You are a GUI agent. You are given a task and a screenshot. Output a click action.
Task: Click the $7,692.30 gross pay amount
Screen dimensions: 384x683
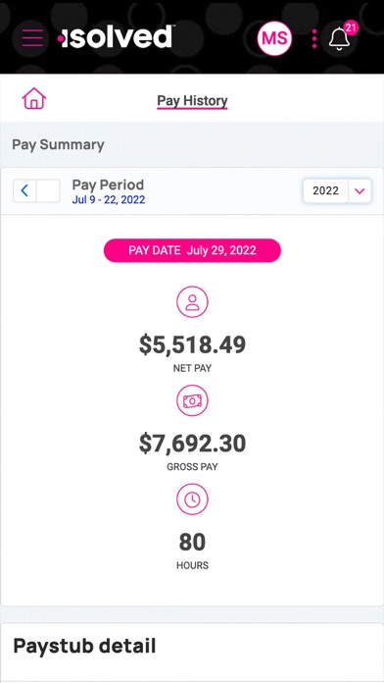coord(192,444)
